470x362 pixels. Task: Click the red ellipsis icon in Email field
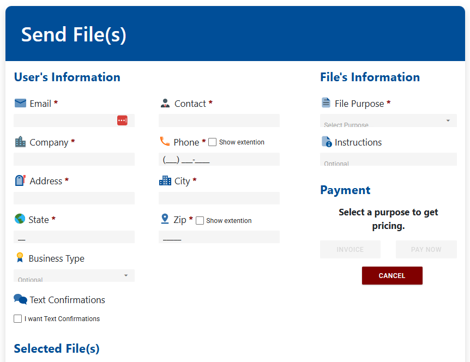pyautogui.click(x=122, y=120)
